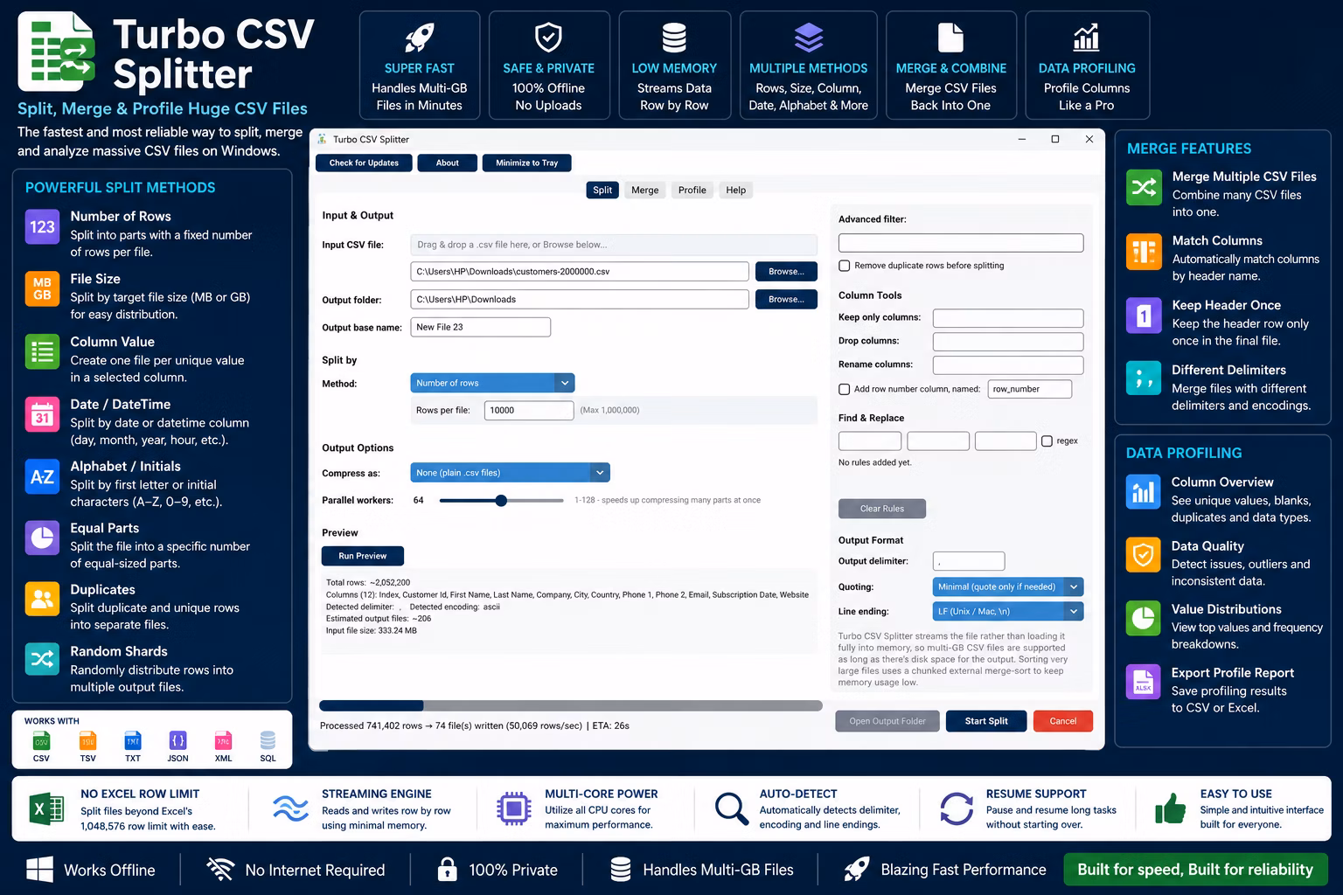Enable remove duplicate rows before splitting
Screen dimensions: 1343x895
(x=845, y=266)
